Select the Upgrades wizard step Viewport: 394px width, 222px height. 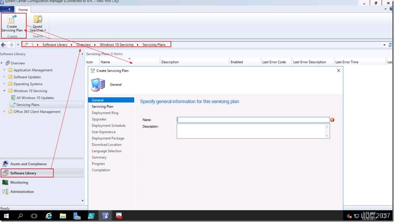pos(99,119)
